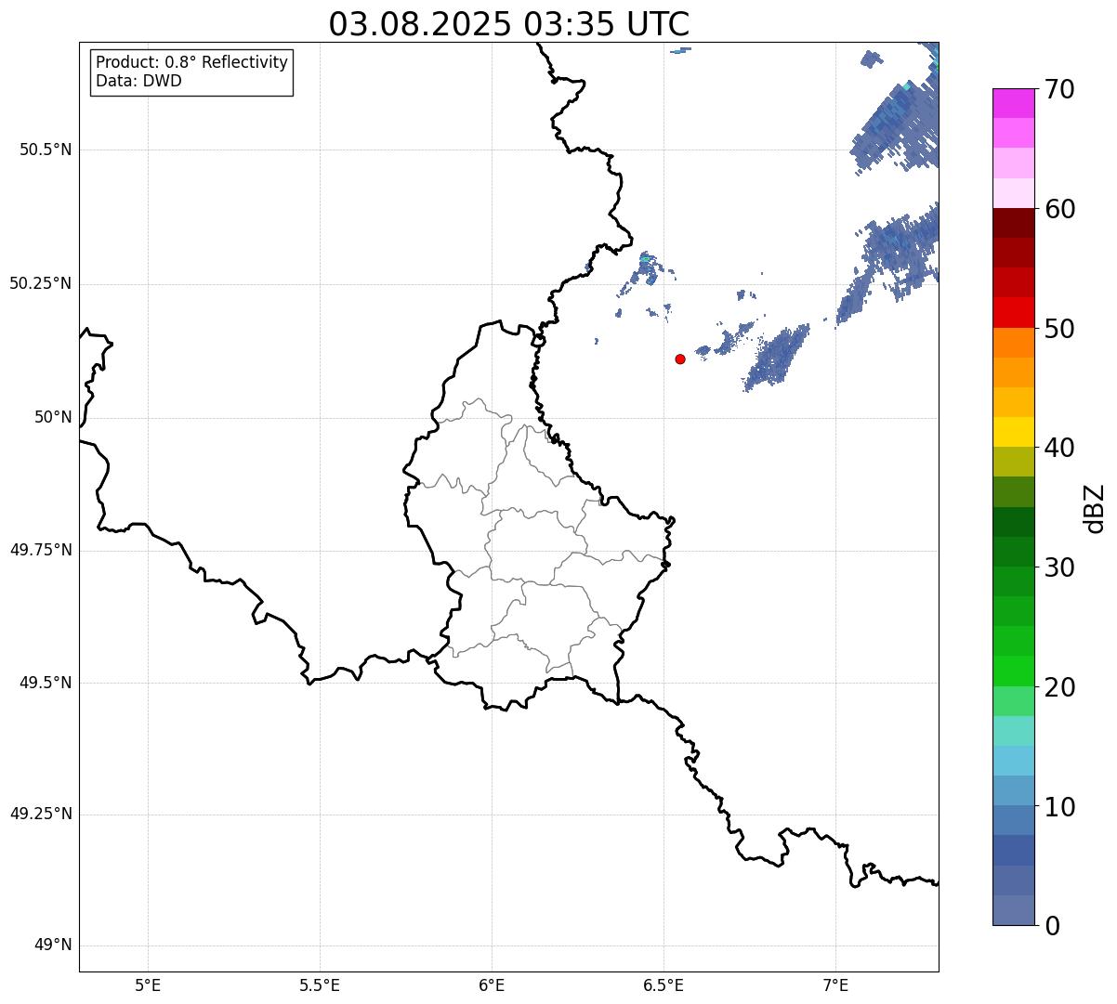Click the 6°E longitude label
Image resolution: width=1117 pixels, height=1004 pixels.
(x=492, y=984)
